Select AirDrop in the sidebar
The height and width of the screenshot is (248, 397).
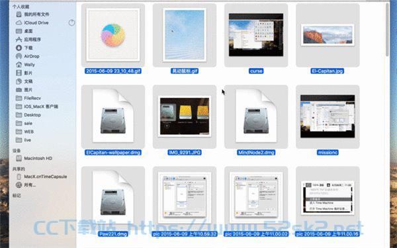point(31,56)
